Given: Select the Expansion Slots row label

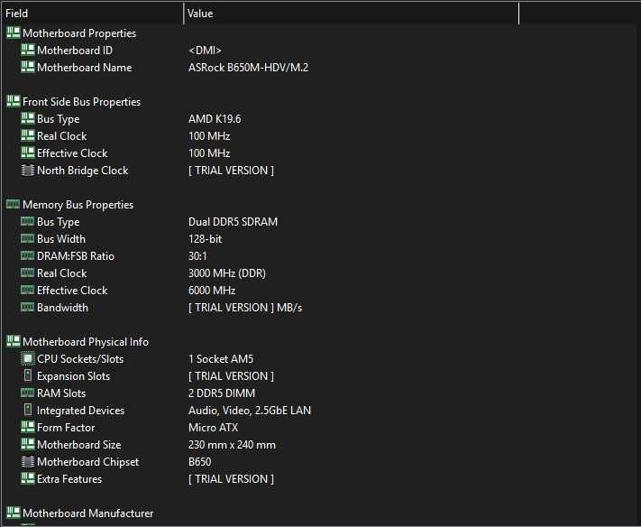Looking at the screenshot, I should point(73,376).
